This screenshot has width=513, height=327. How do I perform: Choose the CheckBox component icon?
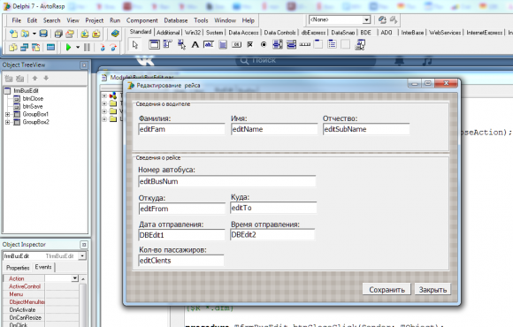pos(250,44)
